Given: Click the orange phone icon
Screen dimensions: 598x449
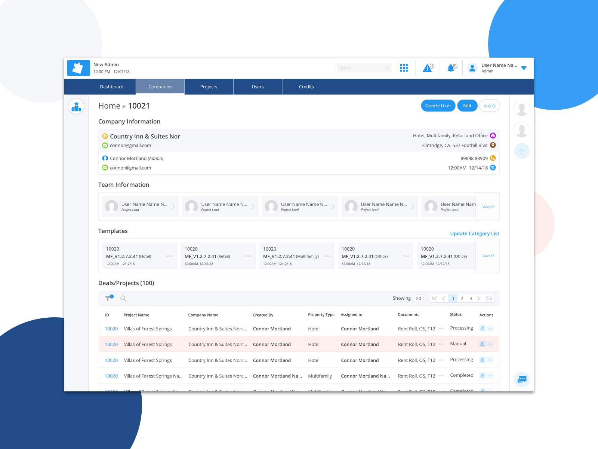Looking at the screenshot, I should (x=493, y=158).
